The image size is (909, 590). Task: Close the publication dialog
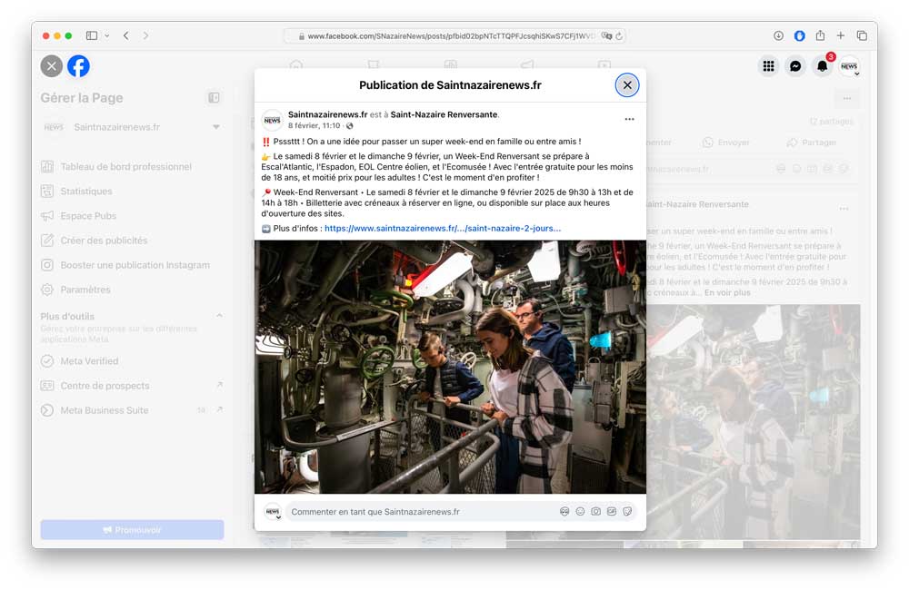[627, 85]
